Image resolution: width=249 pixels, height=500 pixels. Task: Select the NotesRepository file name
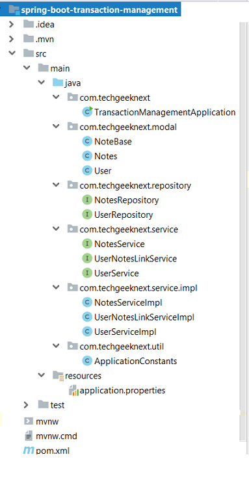[x=127, y=200]
